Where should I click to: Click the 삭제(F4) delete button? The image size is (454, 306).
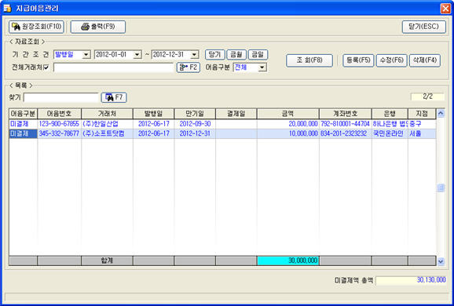point(425,60)
